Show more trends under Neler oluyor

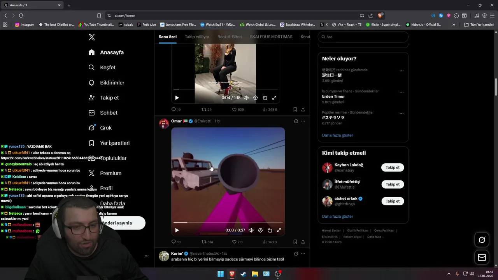point(337,135)
